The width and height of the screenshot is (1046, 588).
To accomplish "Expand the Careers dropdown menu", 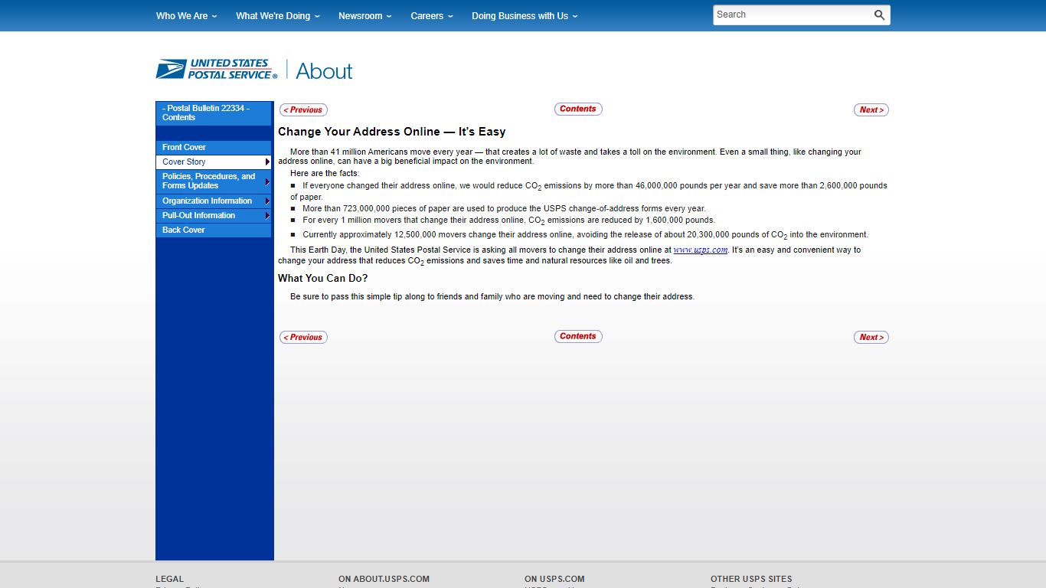I will pos(432,15).
